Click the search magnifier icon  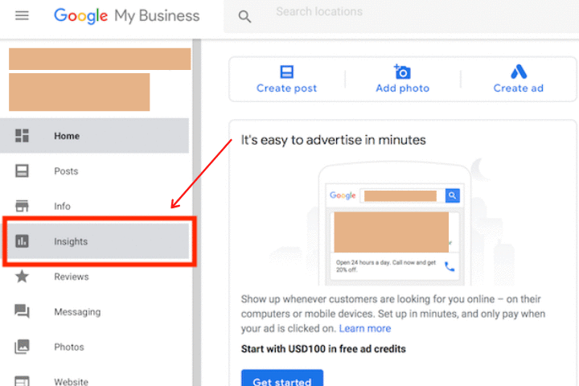pos(244,17)
